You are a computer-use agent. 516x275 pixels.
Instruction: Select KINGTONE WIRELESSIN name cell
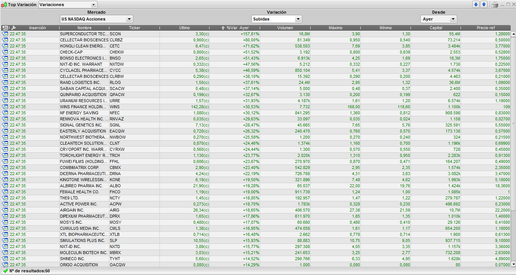[x=84, y=180]
